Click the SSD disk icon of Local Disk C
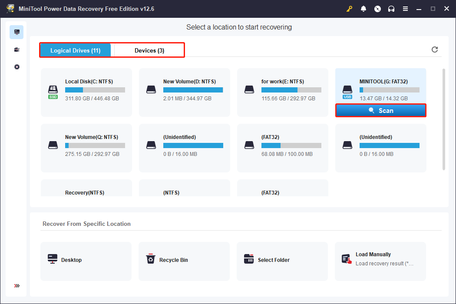The height and width of the screenshot is (304, 456). (x=53, y=92)
